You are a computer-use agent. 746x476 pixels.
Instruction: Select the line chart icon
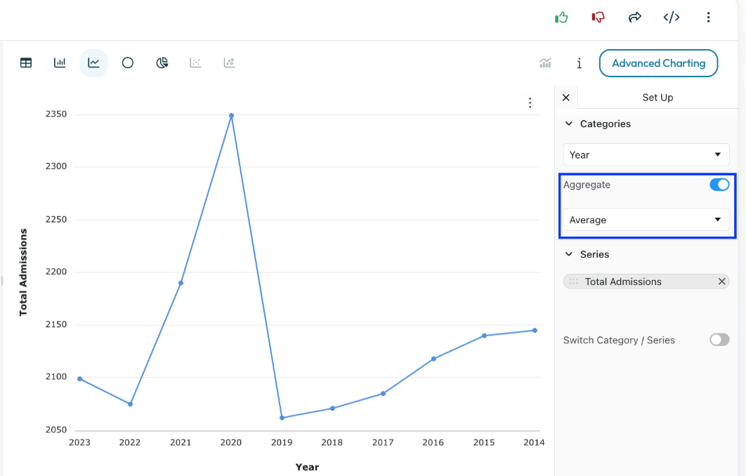(93, 63)
